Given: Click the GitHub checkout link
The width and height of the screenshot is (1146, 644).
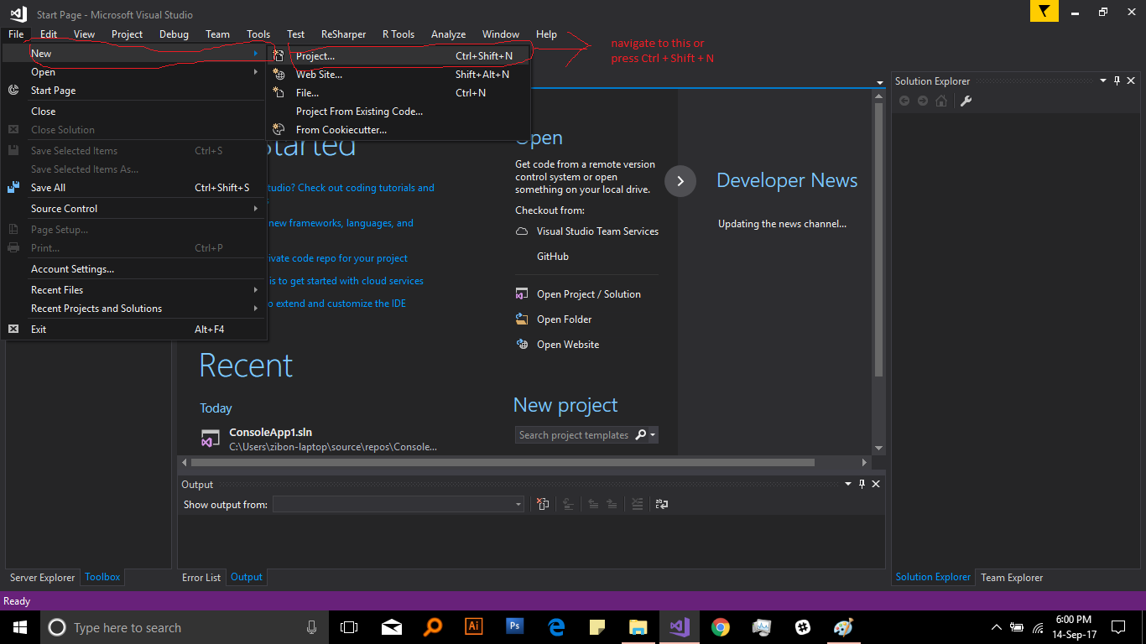Looking at the screenshot, I should tap(553, 257).
